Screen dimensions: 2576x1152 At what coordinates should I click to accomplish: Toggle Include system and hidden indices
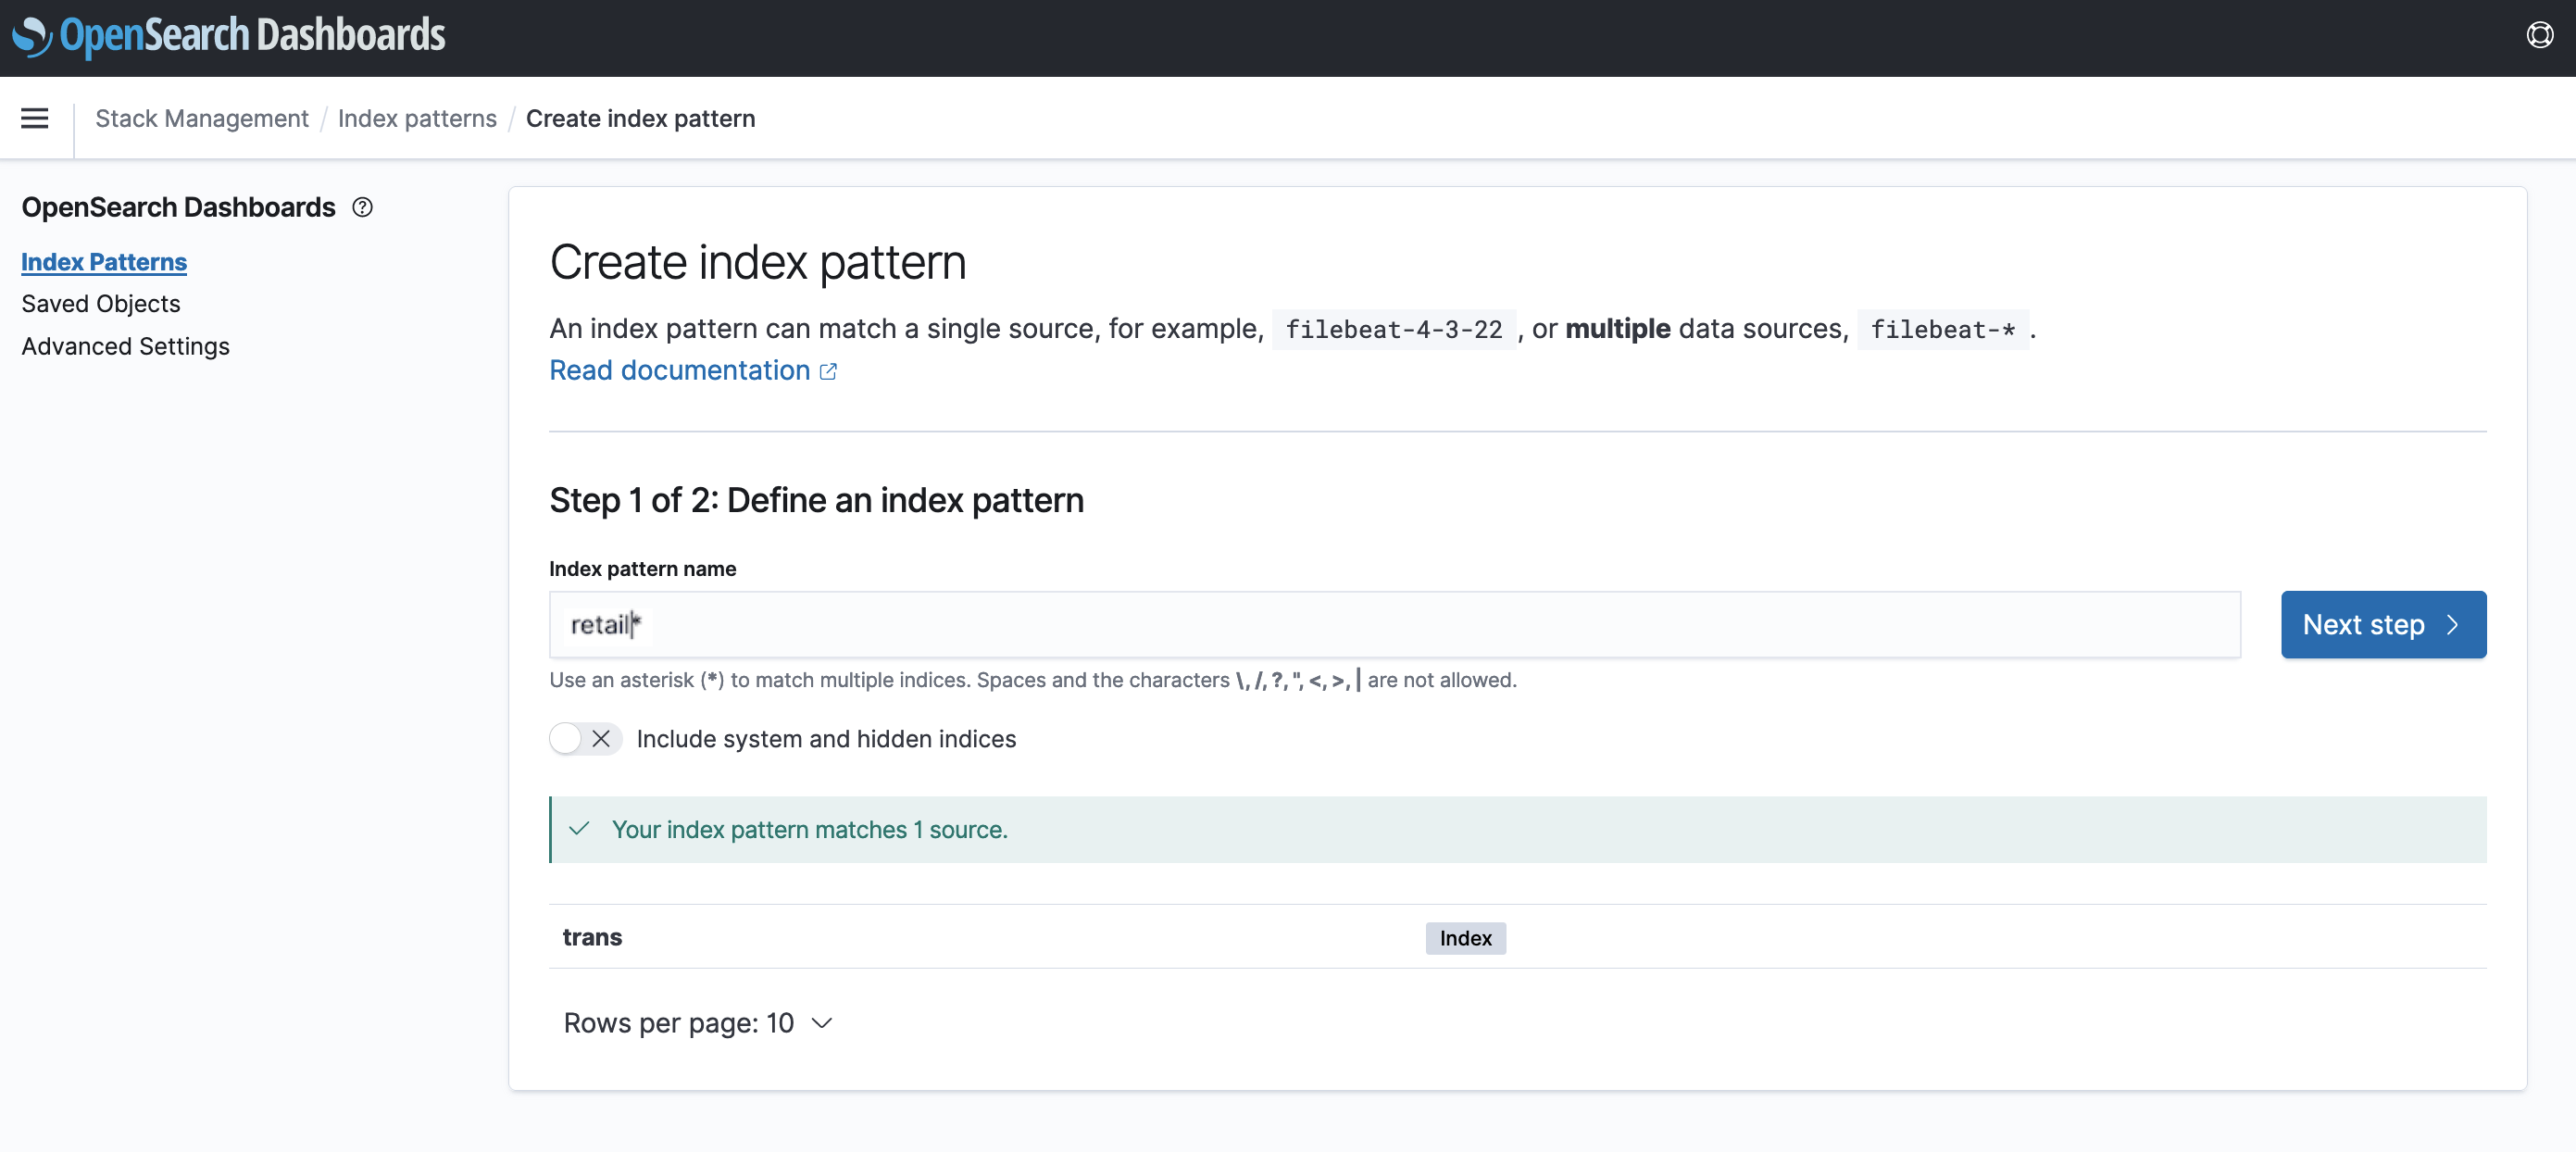click(585, 739)
